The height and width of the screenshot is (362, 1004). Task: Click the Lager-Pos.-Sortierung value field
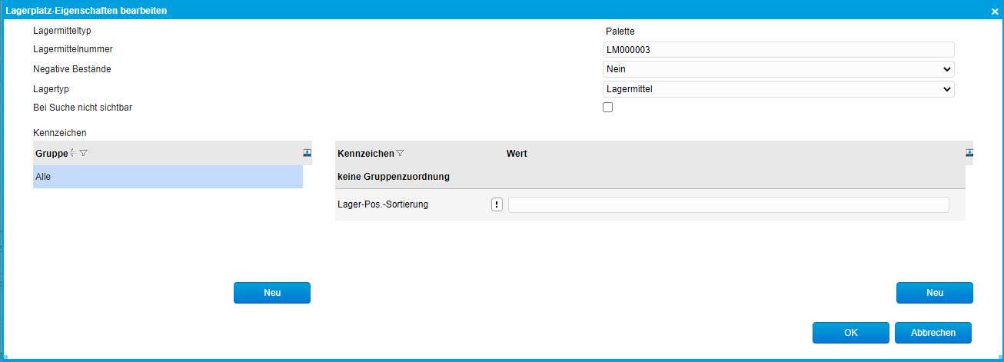click(729, 204)
